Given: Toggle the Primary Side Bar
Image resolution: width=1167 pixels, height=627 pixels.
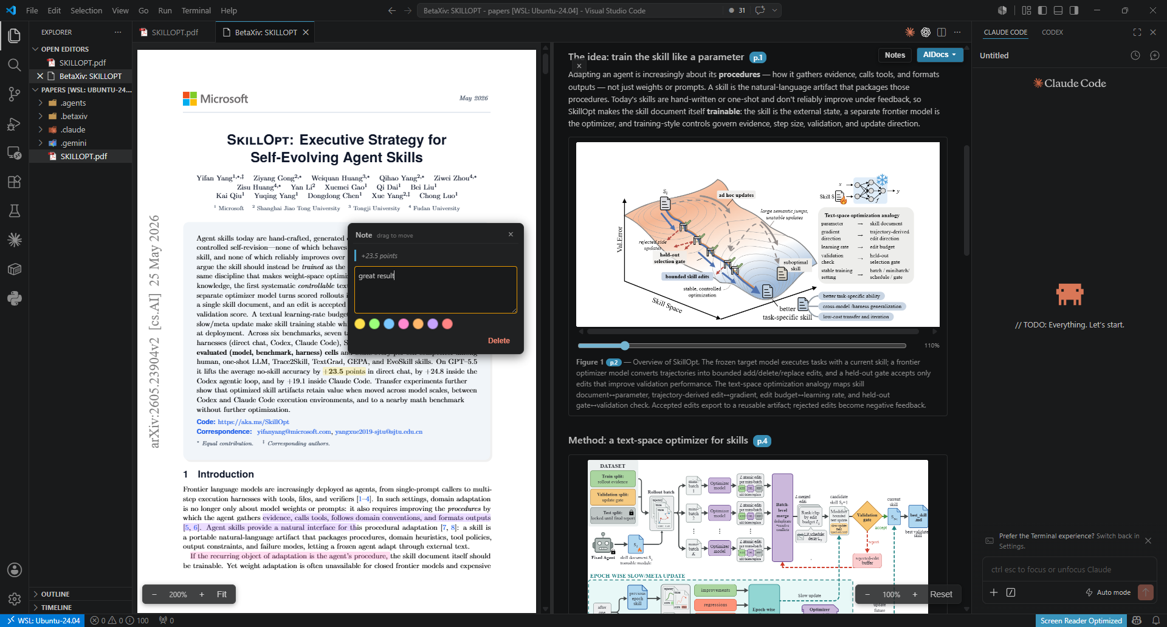Looking at the screenshot, I should pyautogui.click(x=1042, y=10).
